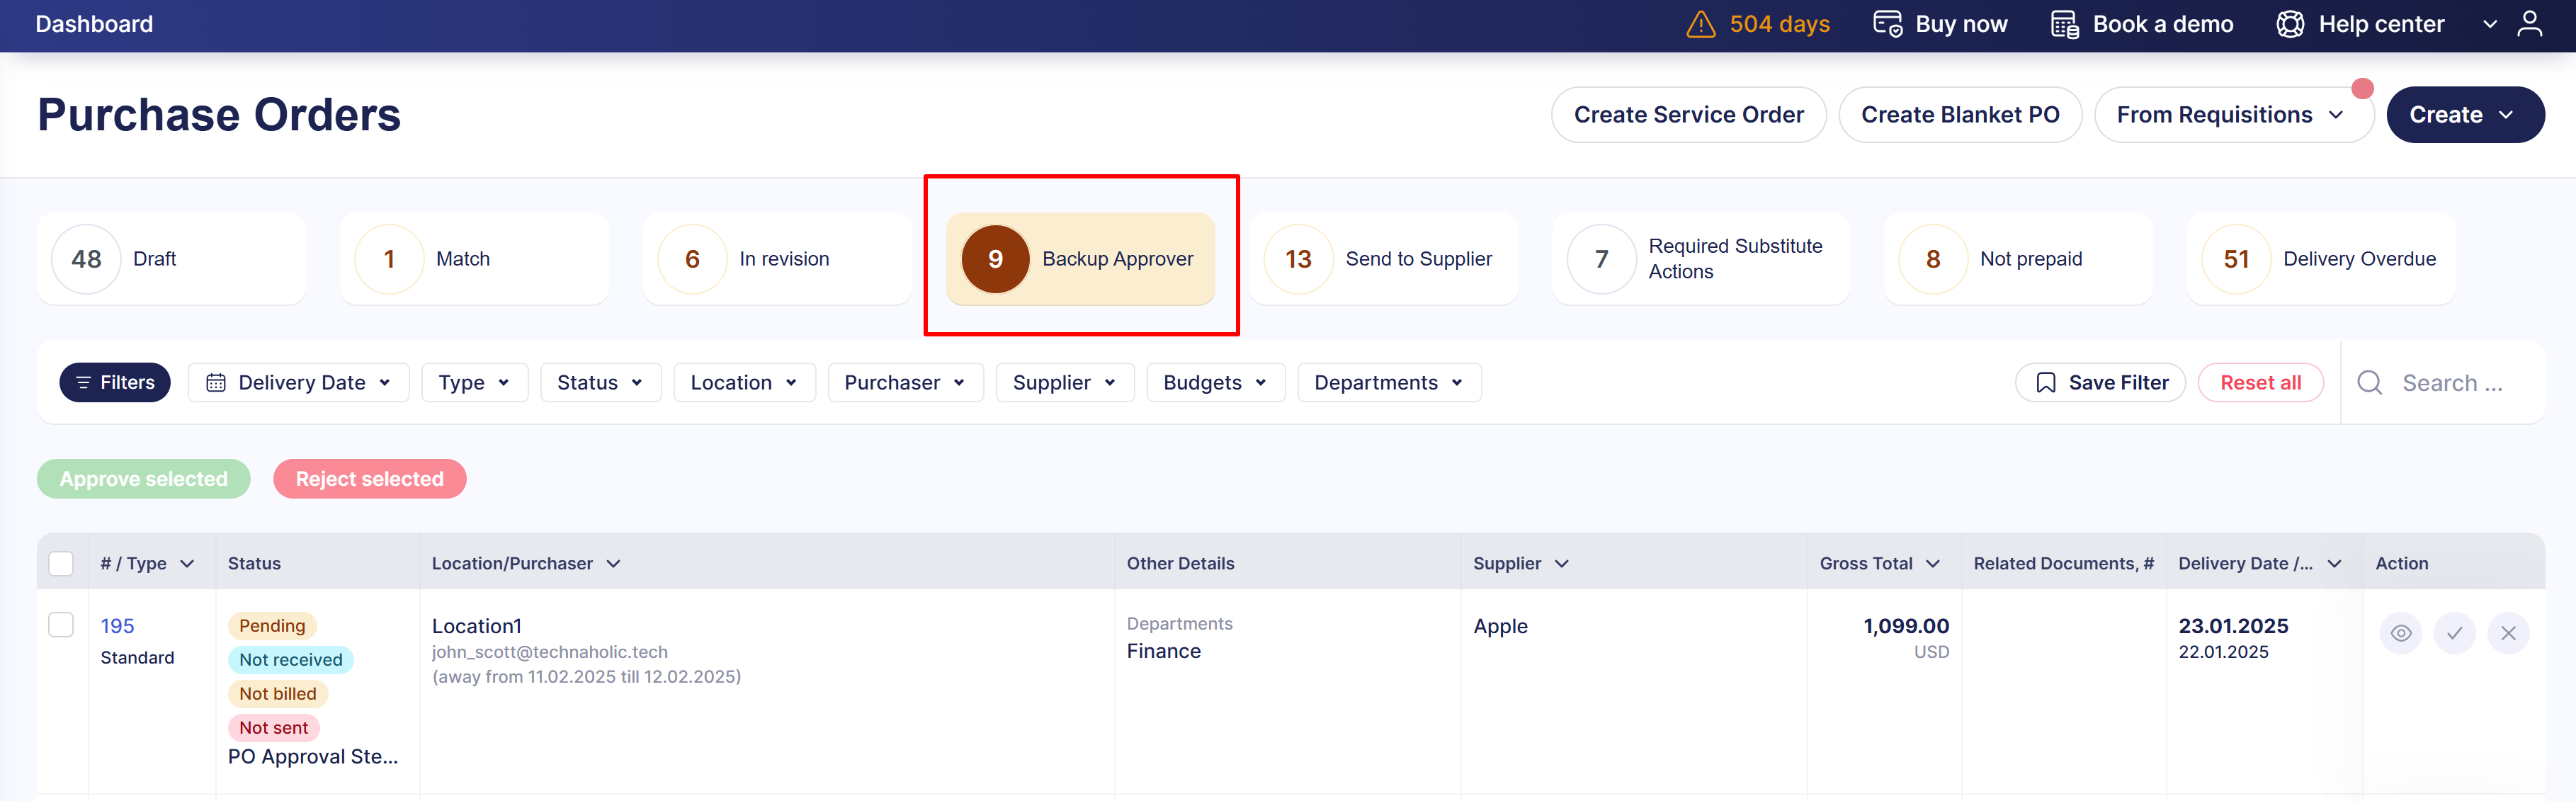Expand the account menu chevron in top bar

click(2490, 24)
